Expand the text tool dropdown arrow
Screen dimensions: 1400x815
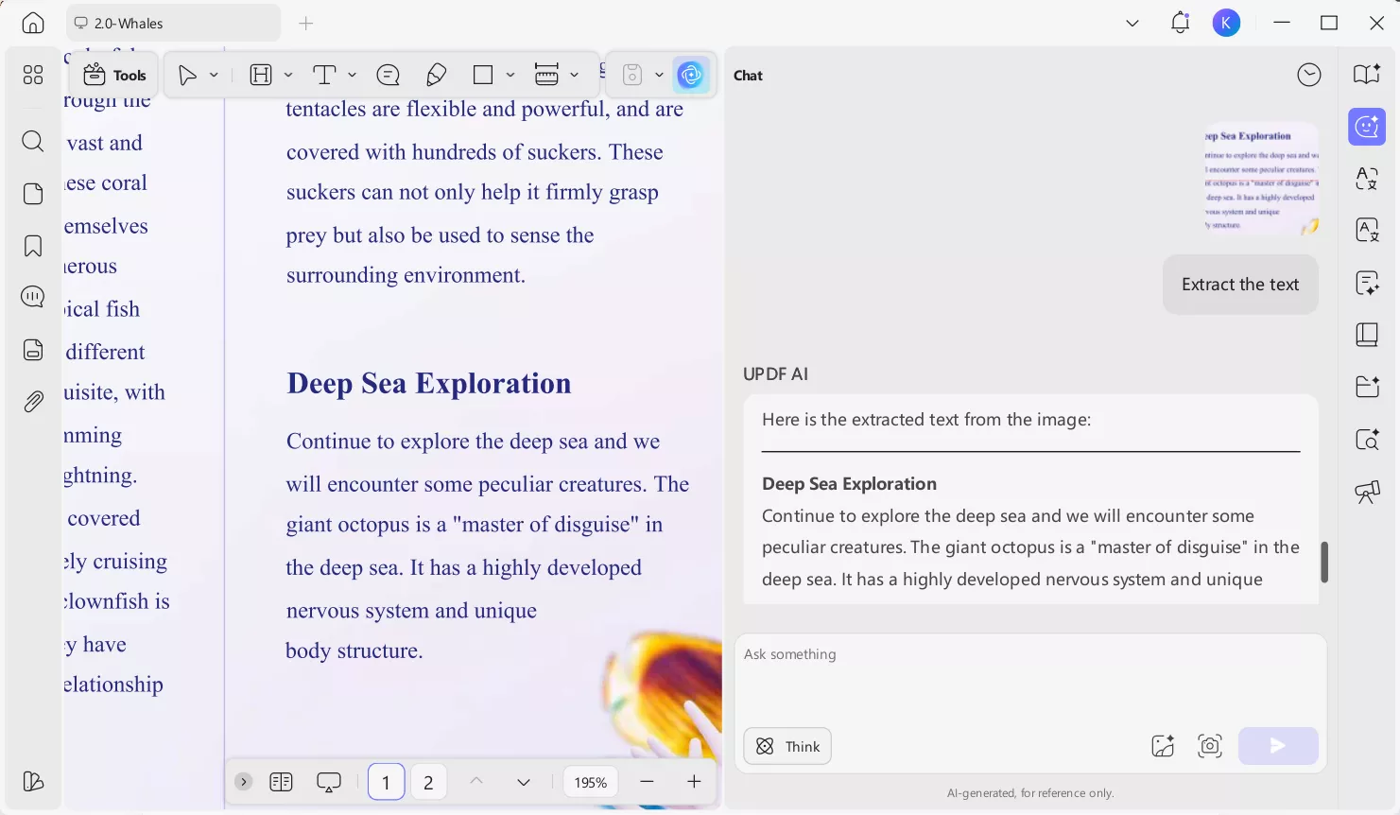[x=352, y=75]
